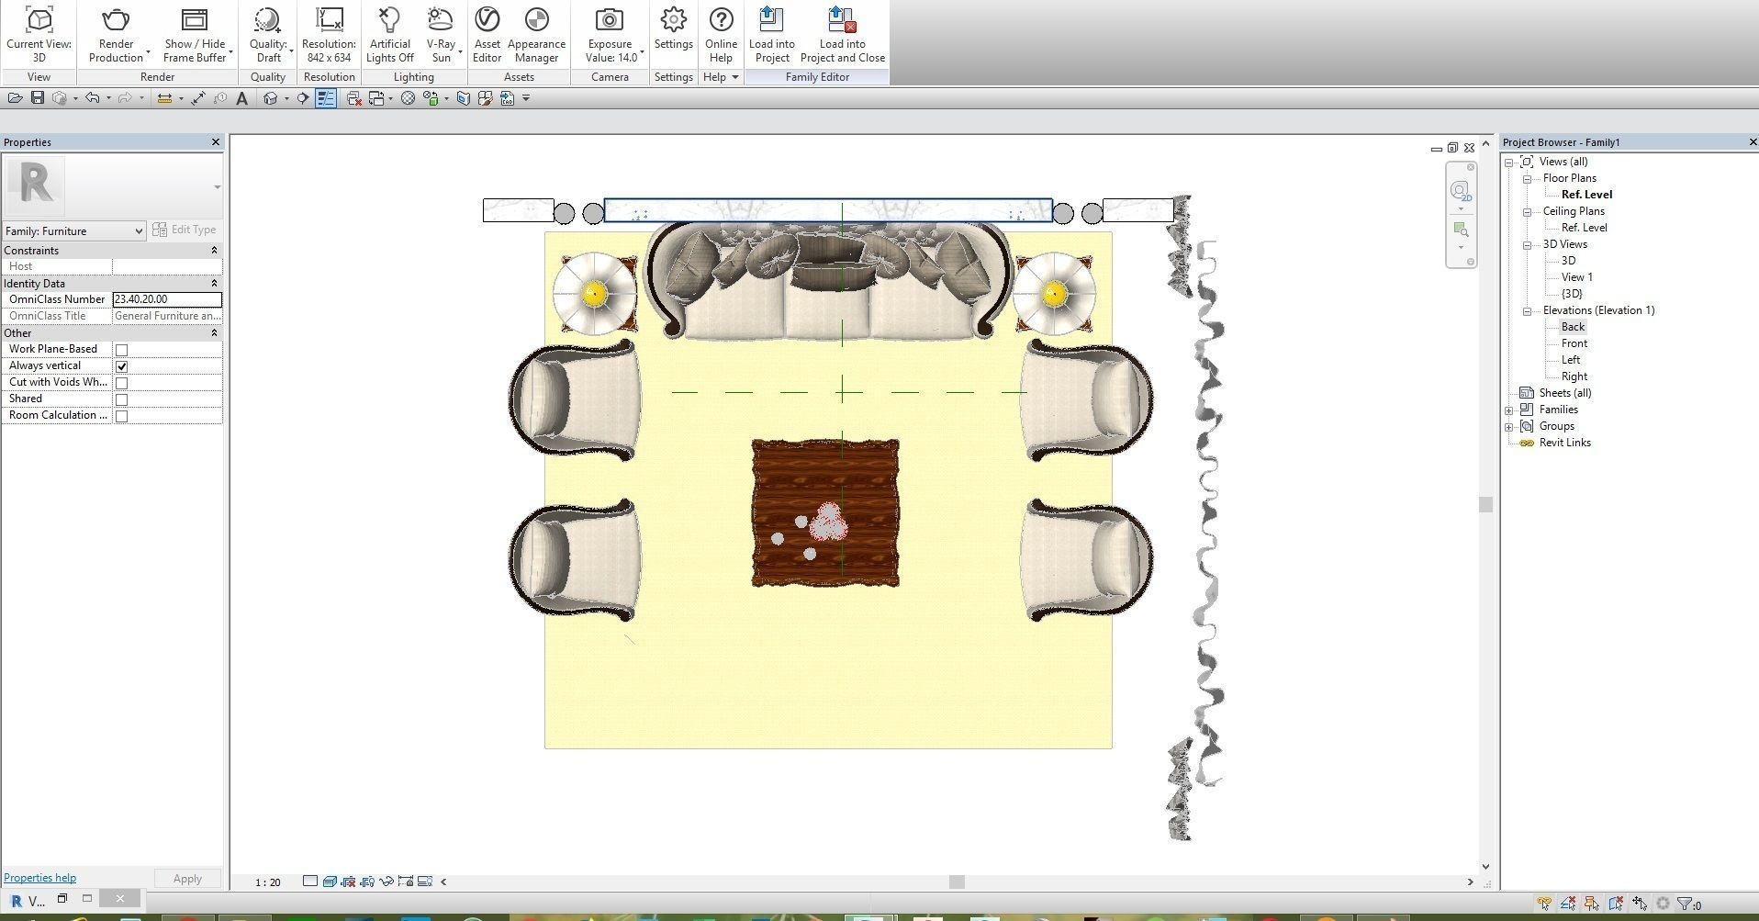
Task: Collapse the Constraints section
Action: click(214, 251)
